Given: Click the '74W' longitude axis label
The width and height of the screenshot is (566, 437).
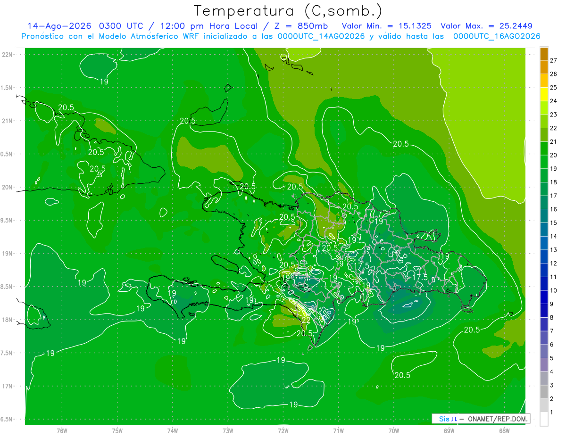Looking at the screenshot, I should (x=173, y=431).
